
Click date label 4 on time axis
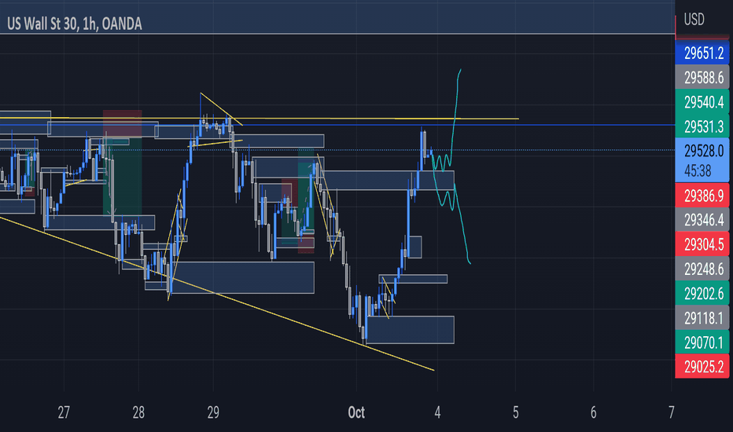coord(437,412)
